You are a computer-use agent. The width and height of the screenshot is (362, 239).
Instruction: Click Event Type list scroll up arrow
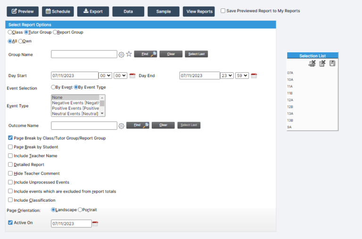coord(102,98)
